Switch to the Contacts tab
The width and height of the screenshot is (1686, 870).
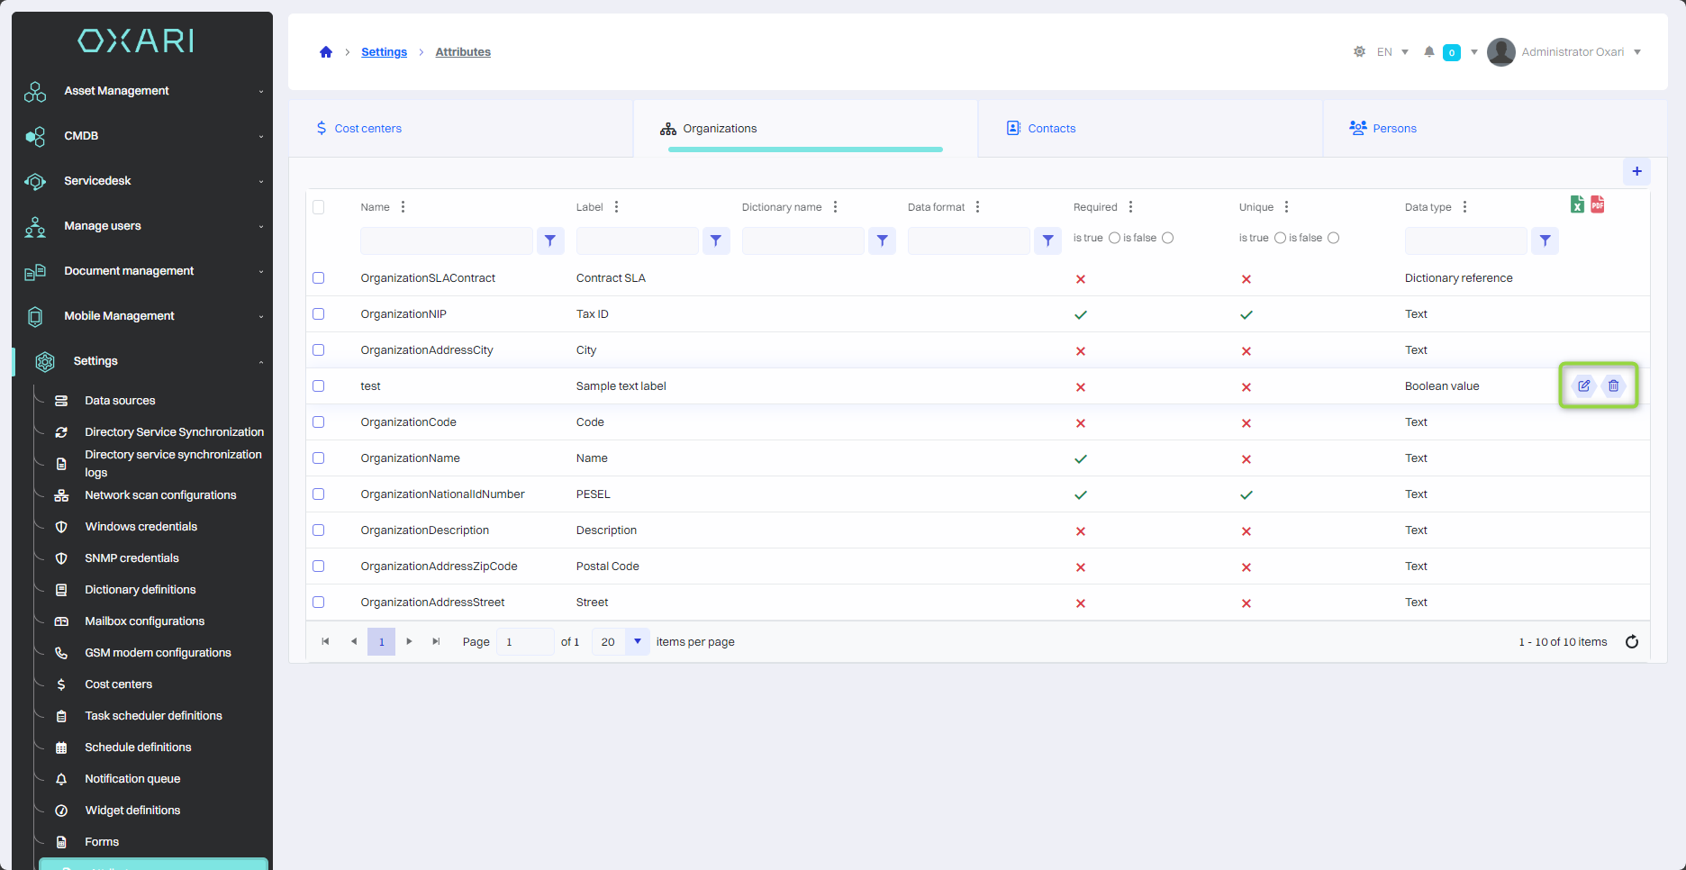[x=1051, y=129]
